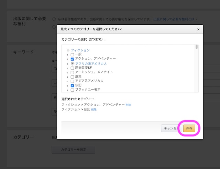Enable the 歴史改変SF checkbox
220x169 pixels.
pos(72,68)
